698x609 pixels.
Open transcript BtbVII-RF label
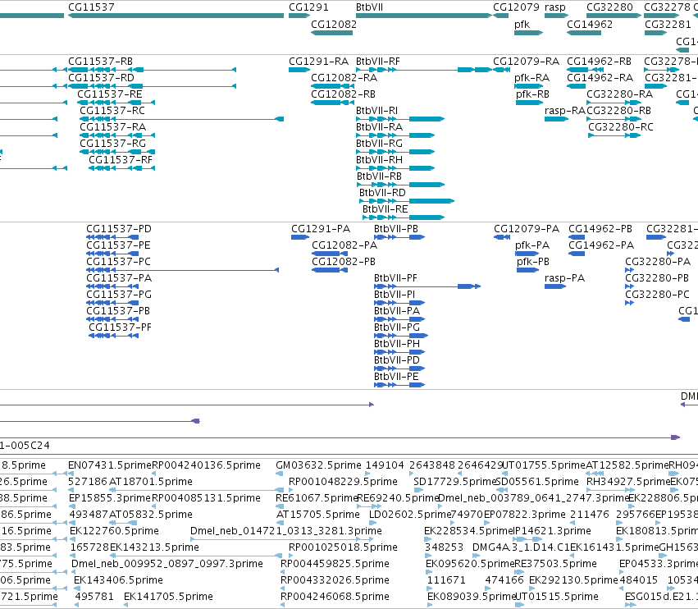[377, 62]
